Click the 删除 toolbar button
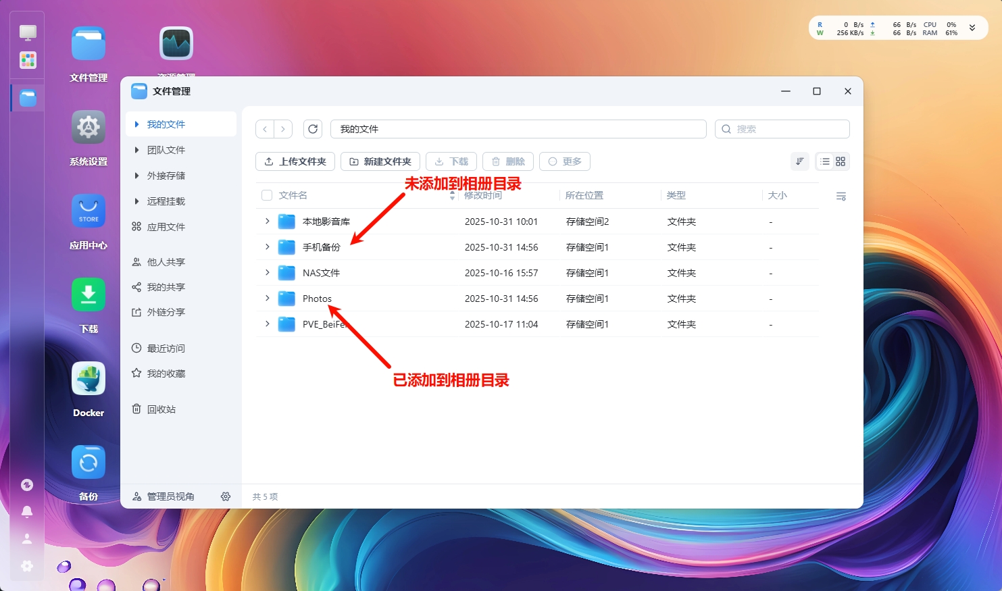The height and width of the screenshot is (591, 1002). click(508, 161)
